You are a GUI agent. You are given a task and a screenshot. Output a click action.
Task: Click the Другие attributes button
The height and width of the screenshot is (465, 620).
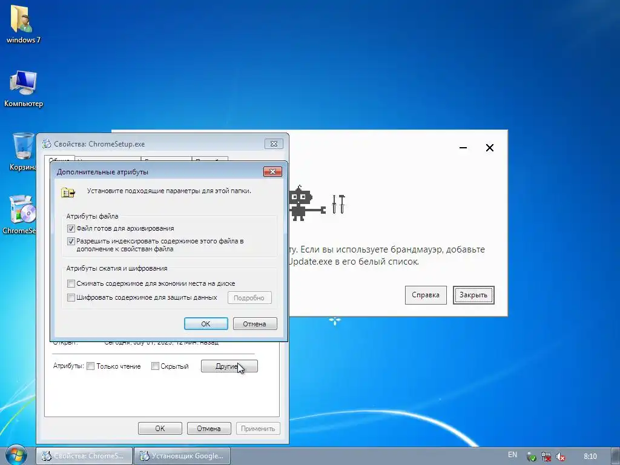point(229,366)
